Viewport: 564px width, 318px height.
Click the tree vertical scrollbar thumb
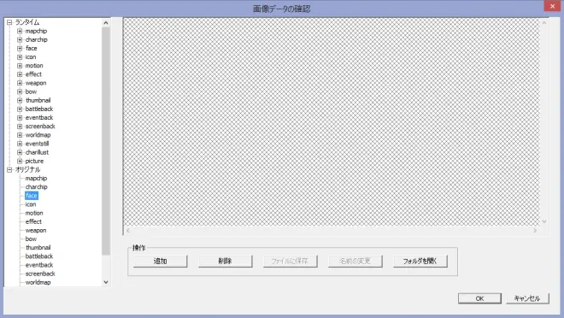(x=106, y=141)
